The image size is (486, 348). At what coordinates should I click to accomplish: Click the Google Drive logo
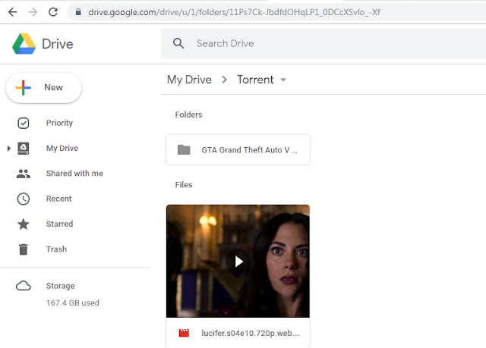tap(24, 44)
